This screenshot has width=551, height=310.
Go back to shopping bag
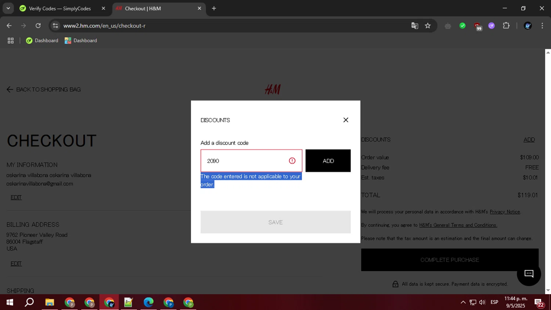(44, 89)
